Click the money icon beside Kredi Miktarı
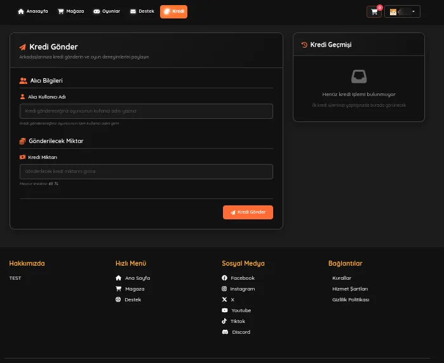This screenshot has height=363, width=444. (22, 157)
